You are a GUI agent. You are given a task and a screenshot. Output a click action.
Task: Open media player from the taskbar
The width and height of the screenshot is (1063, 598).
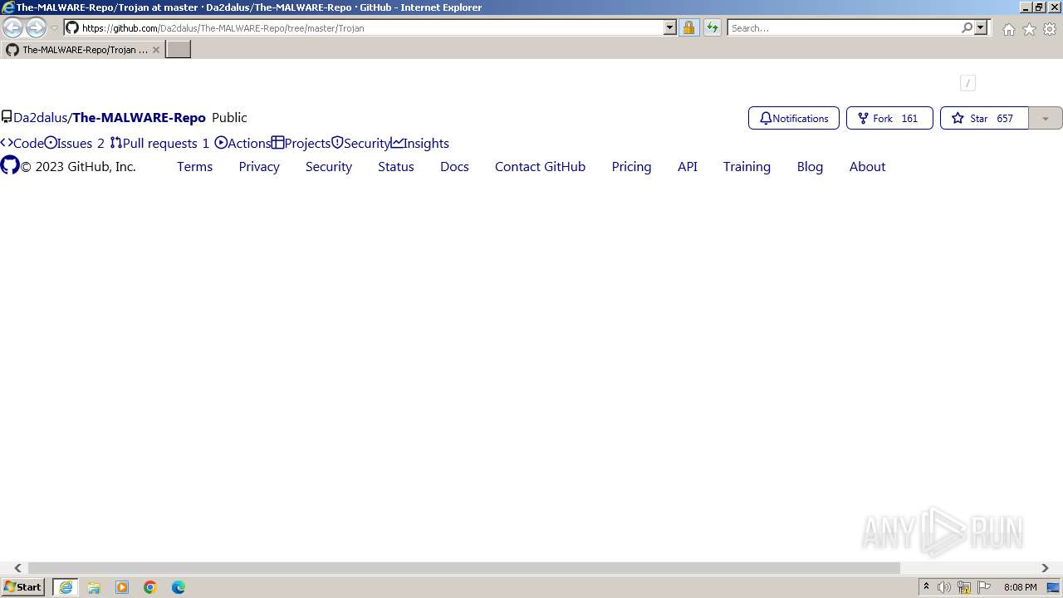pyautogui.click(x=122, y=587)
